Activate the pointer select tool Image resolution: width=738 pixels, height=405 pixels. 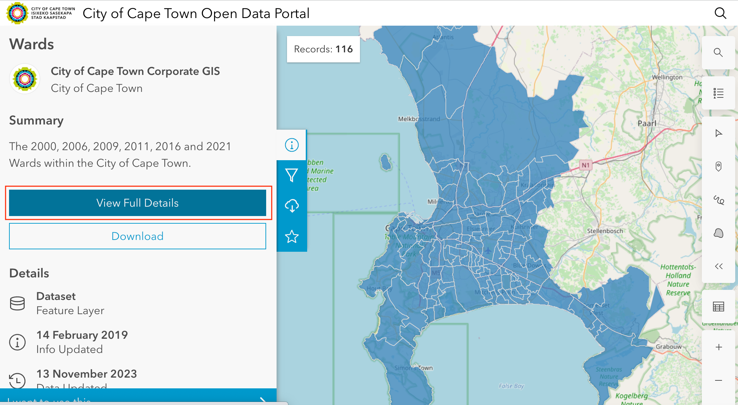pos(718,133)
